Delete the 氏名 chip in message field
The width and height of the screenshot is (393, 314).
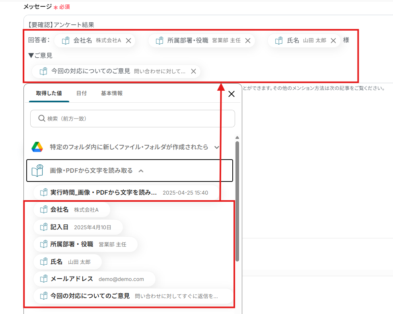[x=333, y=41]
